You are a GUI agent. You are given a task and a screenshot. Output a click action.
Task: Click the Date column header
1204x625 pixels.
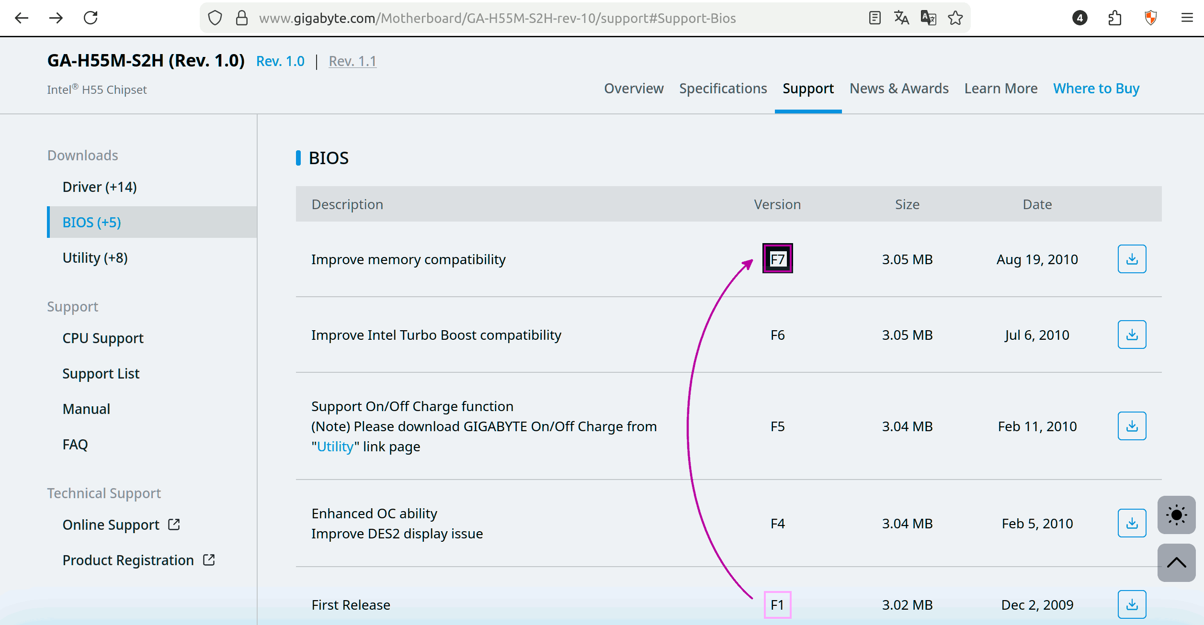[x=1037, y=204]
